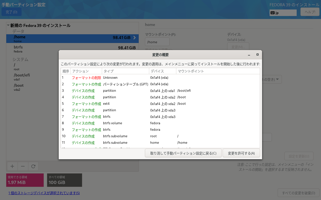Click the Unknown type cell in row 1
The width and height of the screenshot is (321, 200).
(110, 78)
